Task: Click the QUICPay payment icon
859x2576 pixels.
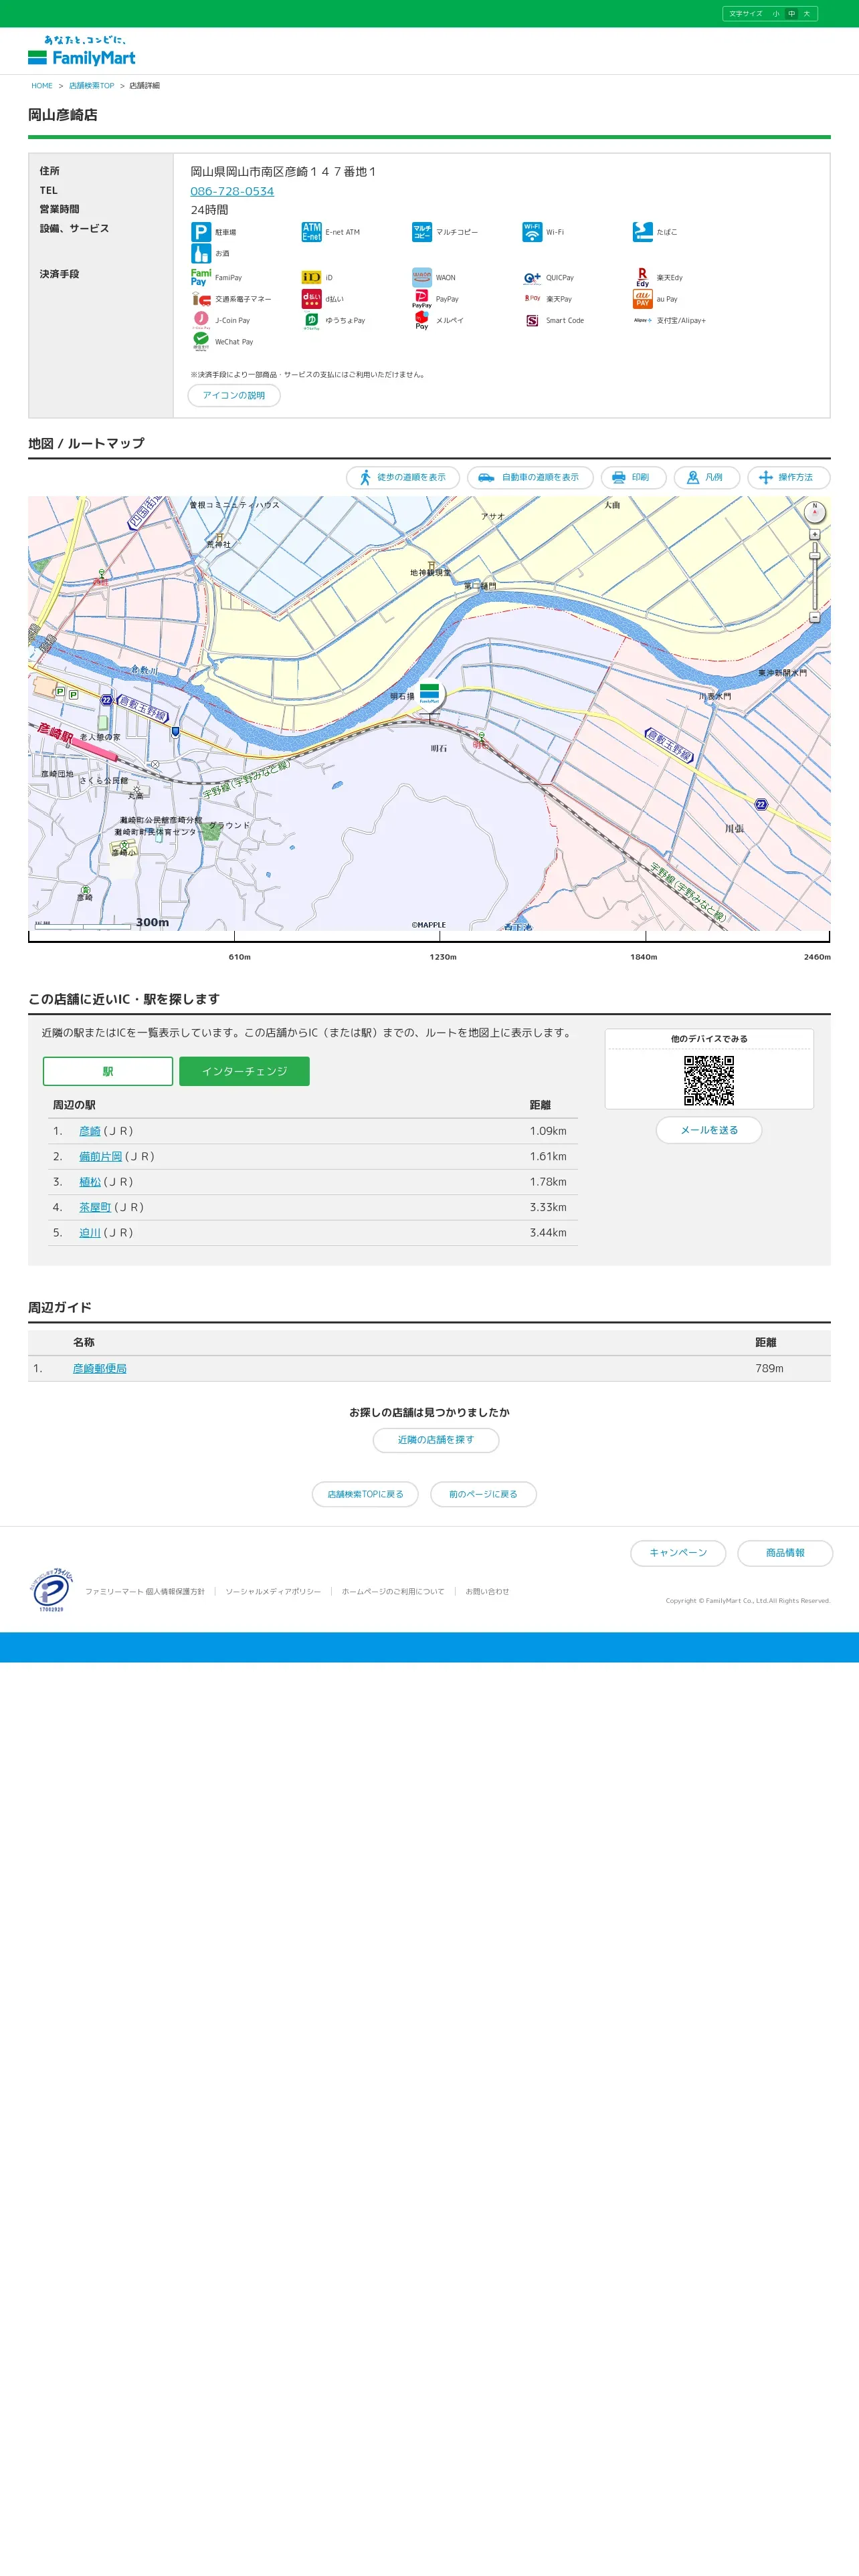Action: coord(532,277)
